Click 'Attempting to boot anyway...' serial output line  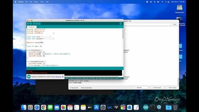tap(80, 81)
